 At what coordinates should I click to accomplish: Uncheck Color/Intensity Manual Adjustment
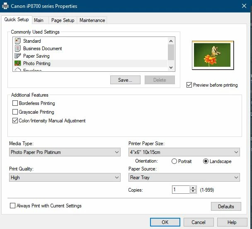coord(15,120)
